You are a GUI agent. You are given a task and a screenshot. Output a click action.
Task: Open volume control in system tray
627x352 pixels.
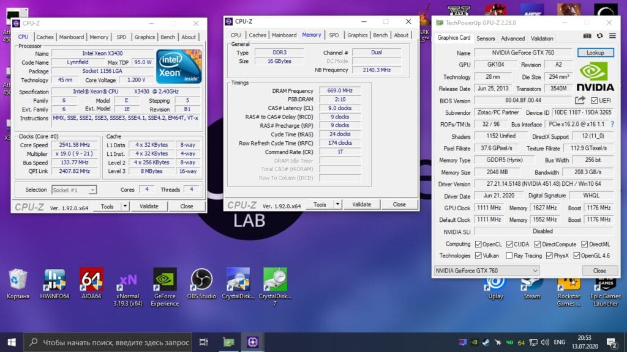[545, 342]
